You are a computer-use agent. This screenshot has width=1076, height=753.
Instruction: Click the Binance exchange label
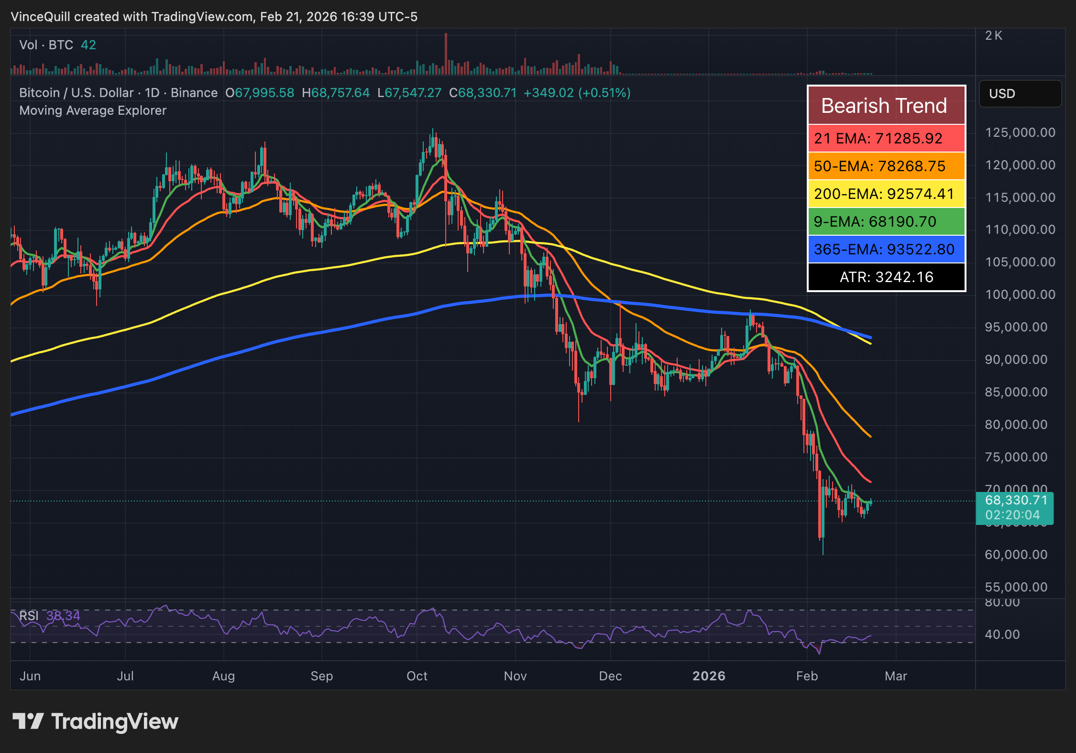194,93
